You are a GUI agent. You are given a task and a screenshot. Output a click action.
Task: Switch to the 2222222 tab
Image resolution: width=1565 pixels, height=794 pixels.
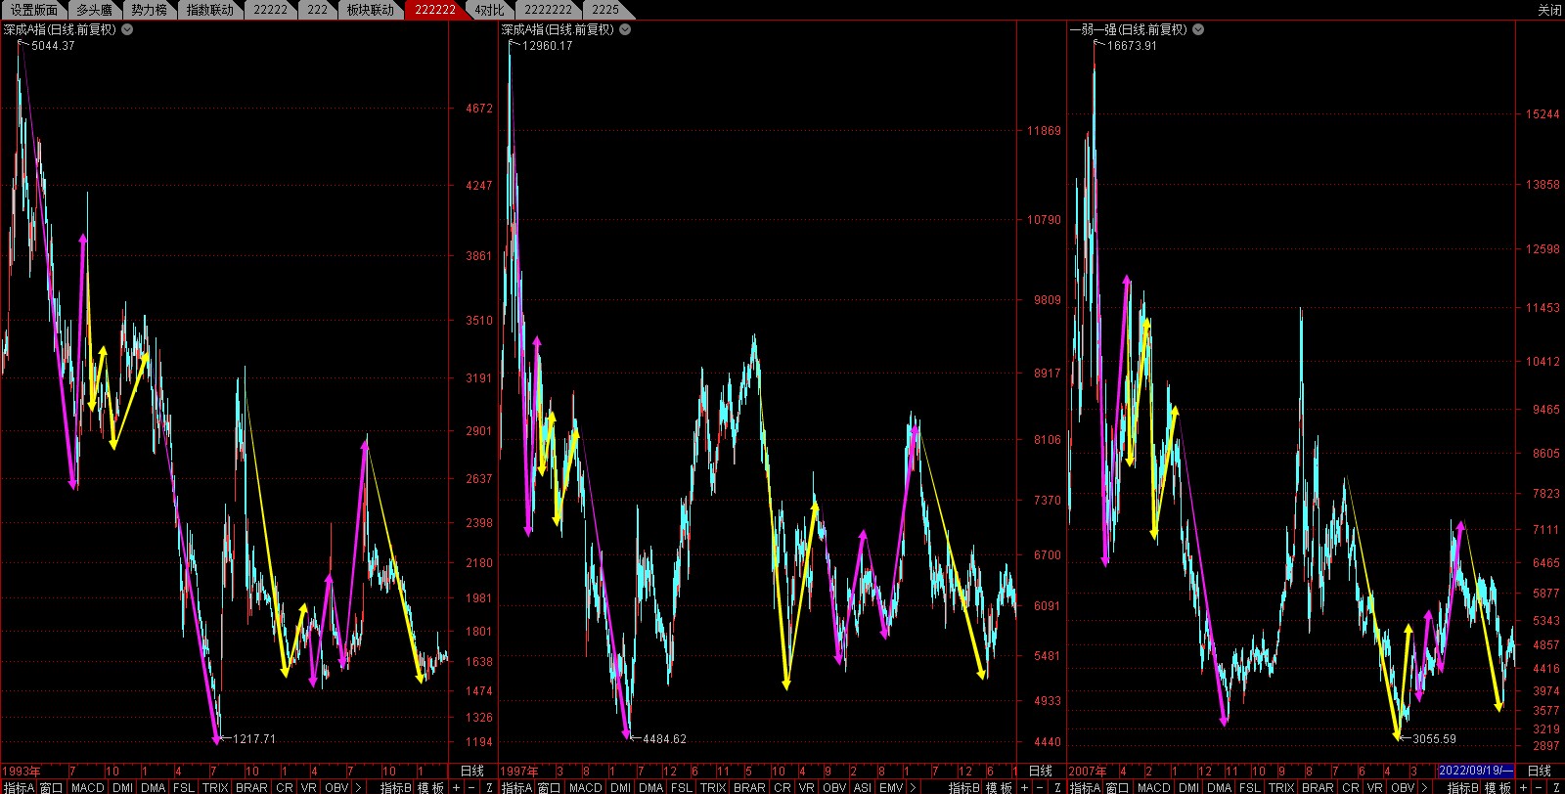[548, 10]
